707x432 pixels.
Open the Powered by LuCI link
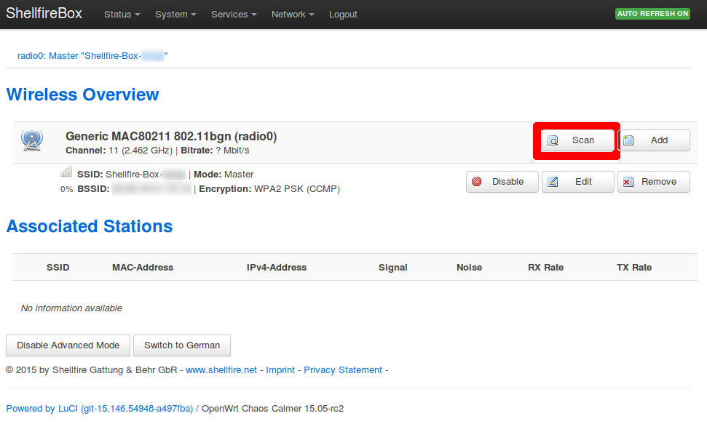99,409
